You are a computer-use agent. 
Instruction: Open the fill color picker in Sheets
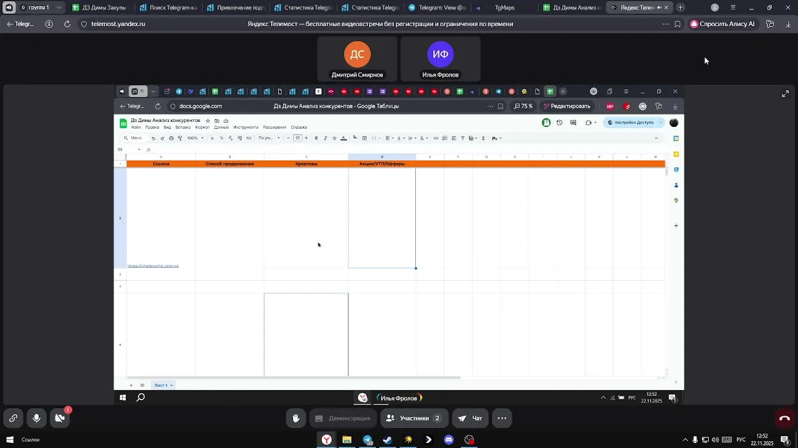pyautogui.click(x=355, y=138)
